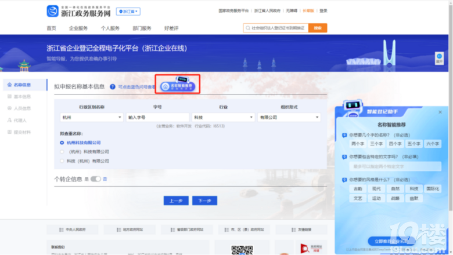The image size is (453, 255).
Task: Click the QR code in footer
Action: pyautogui.click(x=242, y=250)
